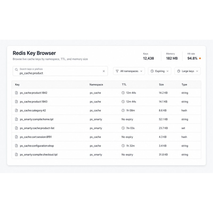Click the 3.4 KB size cell
This screenshot has height=213, width=213.
click(163, 146)
